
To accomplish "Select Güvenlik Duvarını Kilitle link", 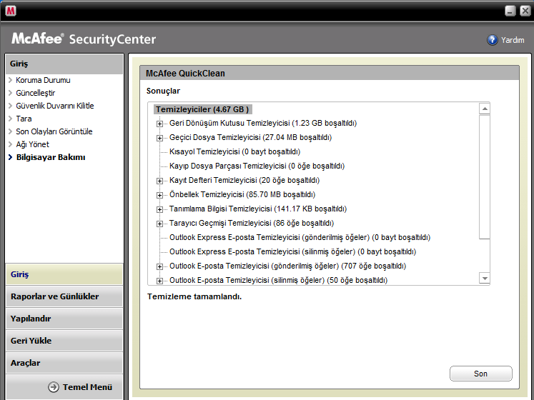I will click(55, 106).
